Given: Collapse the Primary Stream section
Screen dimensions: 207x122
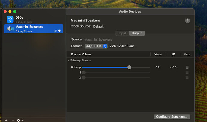Looking at the screenshot, I should click(69, 60).
